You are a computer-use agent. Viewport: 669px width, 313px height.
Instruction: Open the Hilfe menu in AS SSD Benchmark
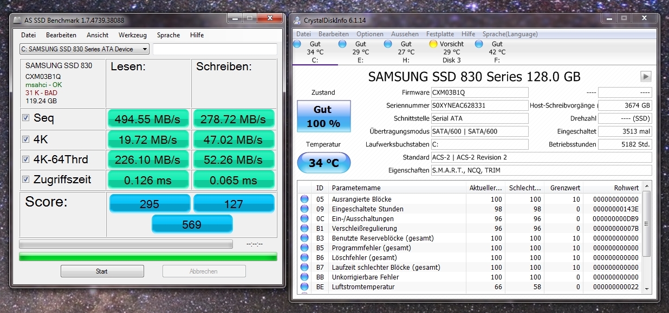pyautogui.click(x=197, y=35)
